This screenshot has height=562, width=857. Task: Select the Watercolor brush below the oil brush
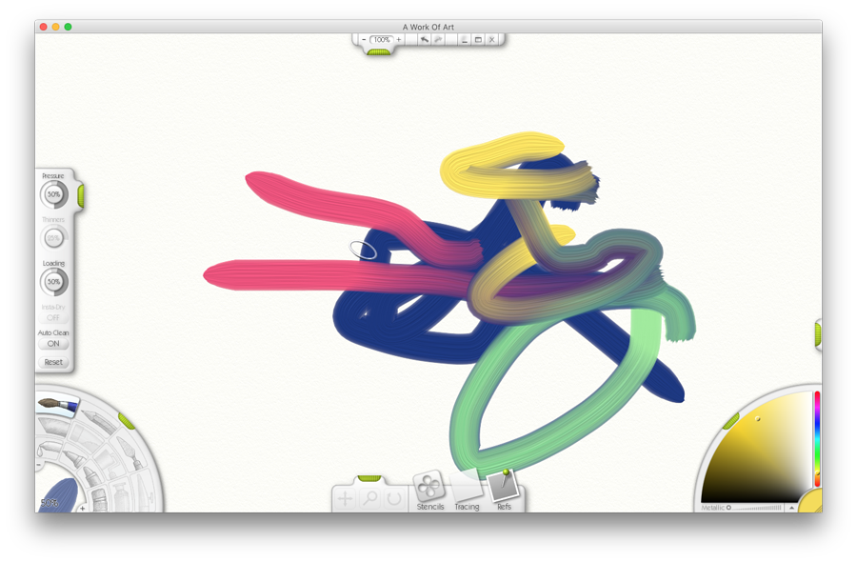pos(52,427)
